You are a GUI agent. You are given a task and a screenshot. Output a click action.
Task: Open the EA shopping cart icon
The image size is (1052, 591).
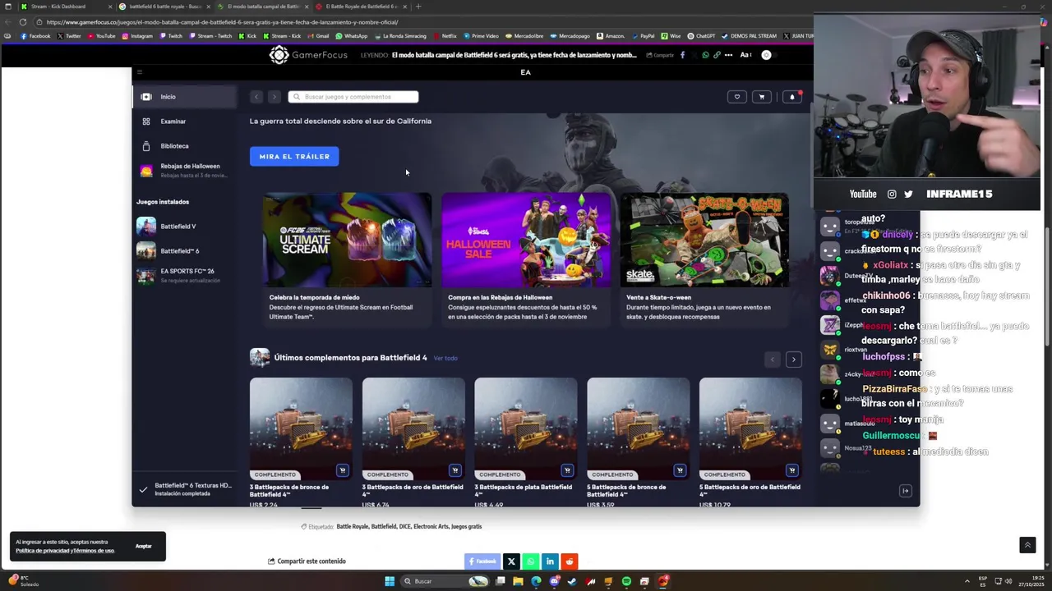point(762,97)
